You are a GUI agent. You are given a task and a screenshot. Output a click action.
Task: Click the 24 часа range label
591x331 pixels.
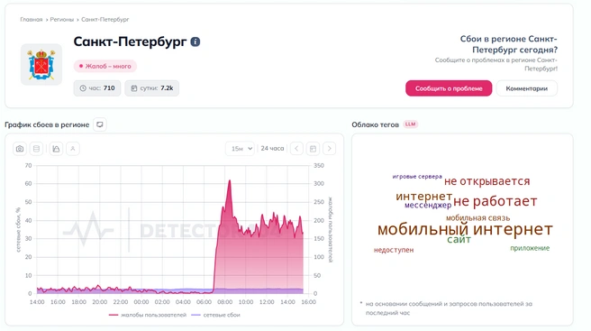pyautogui.click(x=272, y=148)
